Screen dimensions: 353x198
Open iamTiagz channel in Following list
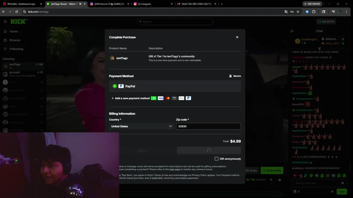point(23,66)
